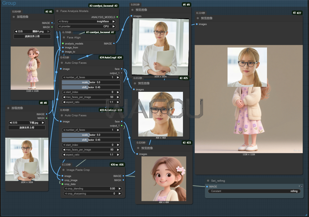
Task: Click cartoon girl thumbnail in 侧面4.png node
Action: pyautogui.click(x=32, y=68)
